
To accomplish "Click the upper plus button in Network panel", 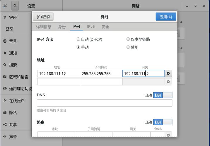I will click(181, 22).
